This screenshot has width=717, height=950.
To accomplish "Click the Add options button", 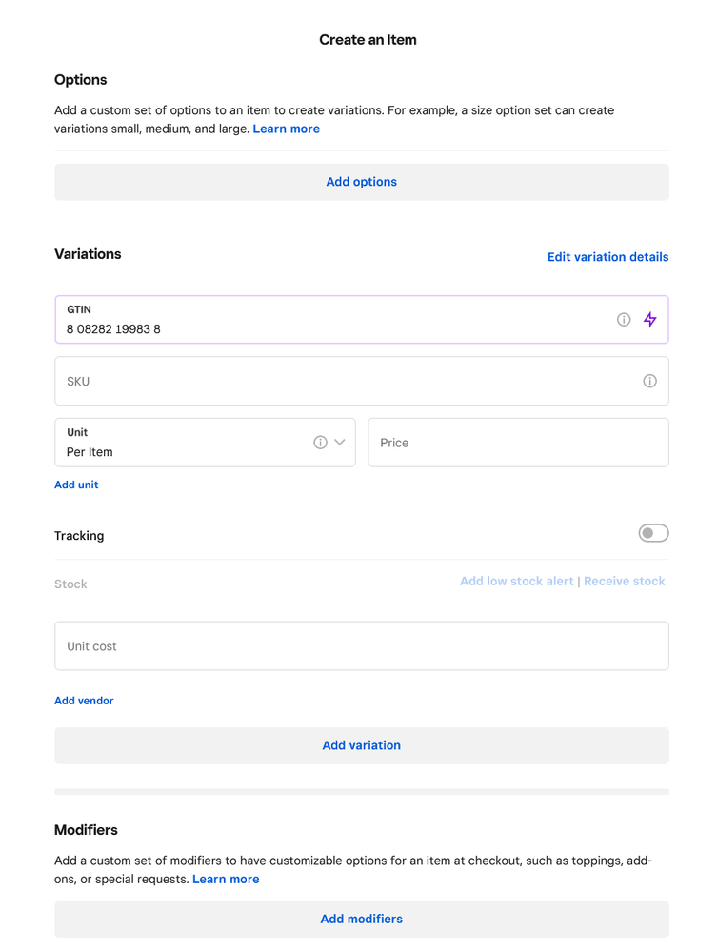I will pyautogui.click(x=361, y=182).
